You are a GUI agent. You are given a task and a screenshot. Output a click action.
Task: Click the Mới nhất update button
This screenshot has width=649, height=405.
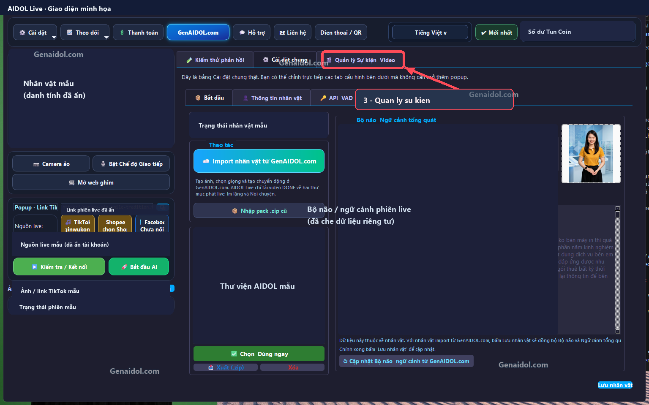496,33
